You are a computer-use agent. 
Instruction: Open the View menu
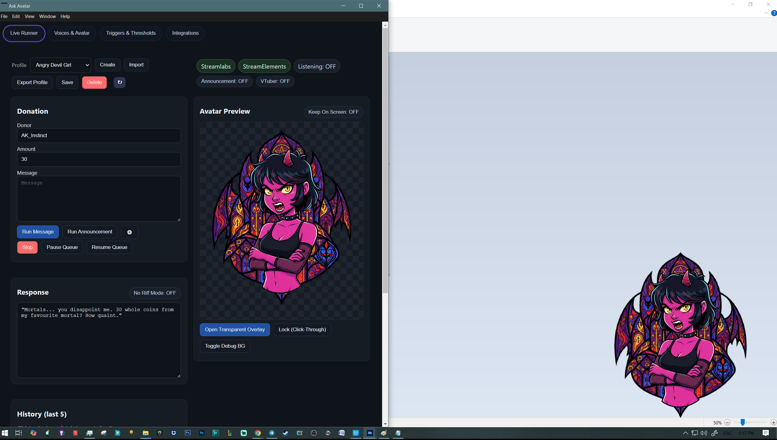point(29,16)
